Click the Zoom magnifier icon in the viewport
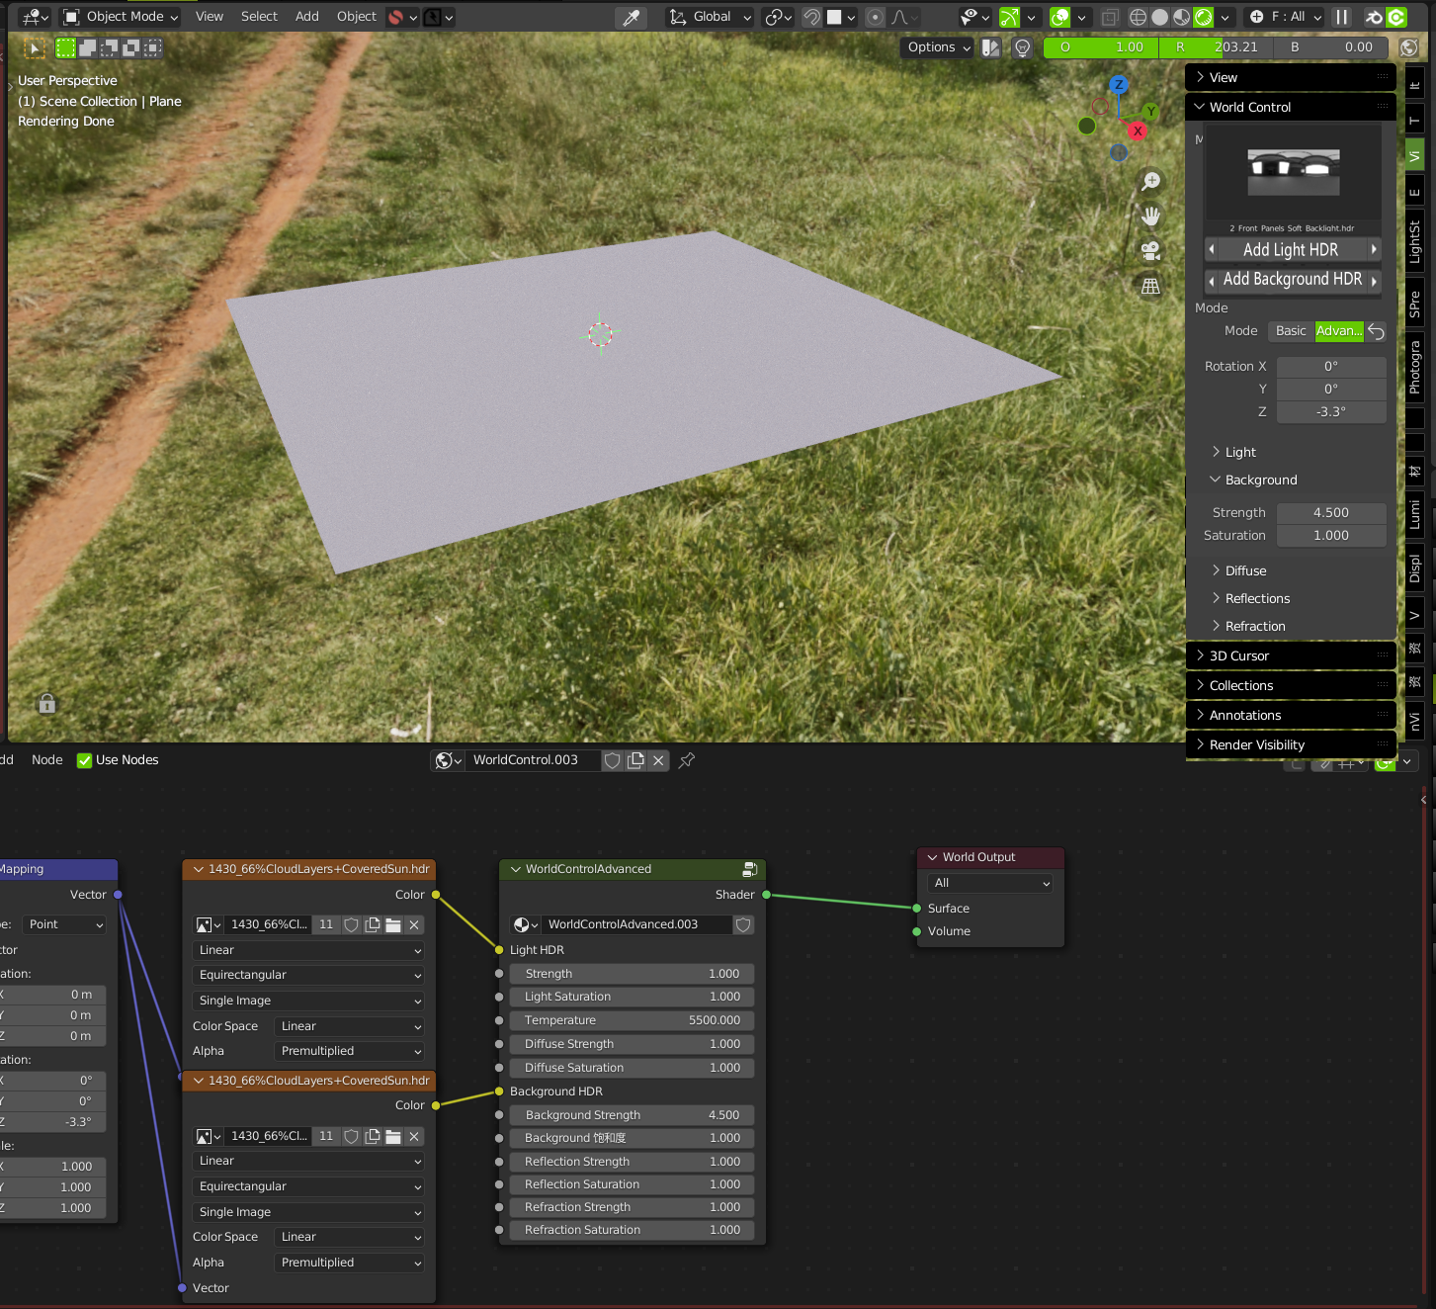The width and height of the screenshot is (1436, 1309). 1150,181
